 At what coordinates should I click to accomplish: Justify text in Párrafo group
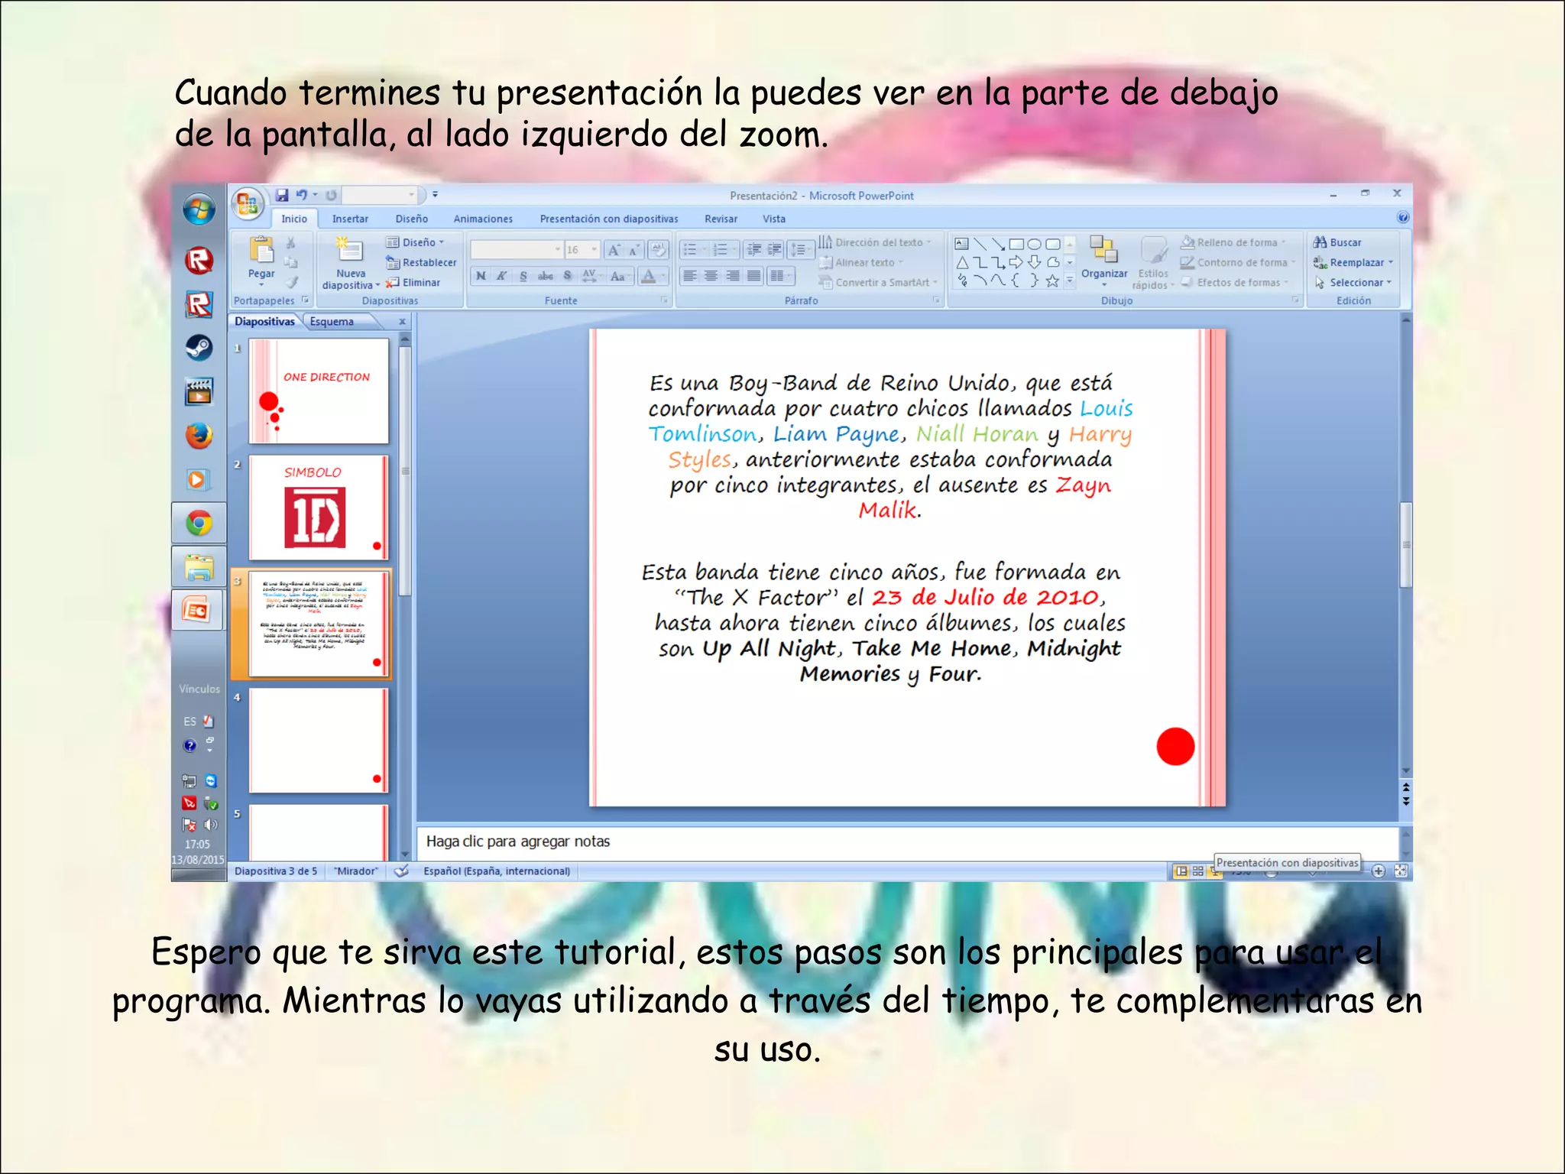(754, 276)
